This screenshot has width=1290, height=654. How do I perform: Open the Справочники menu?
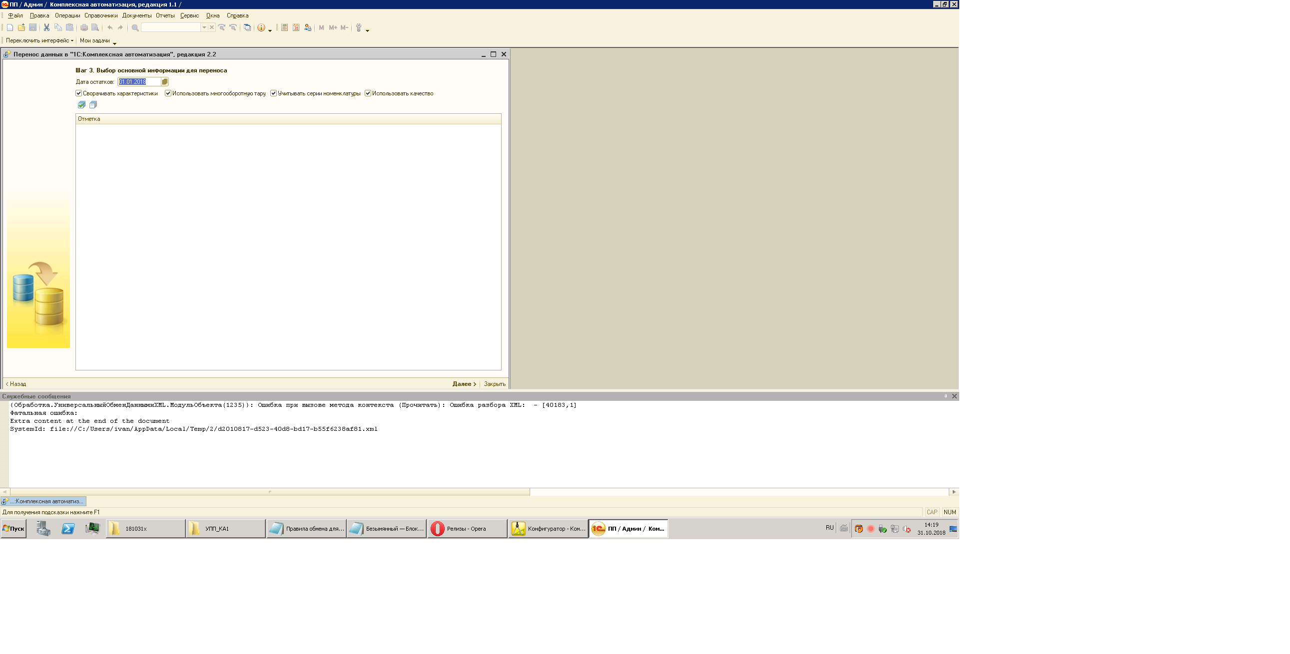click(x=101, y=15)
